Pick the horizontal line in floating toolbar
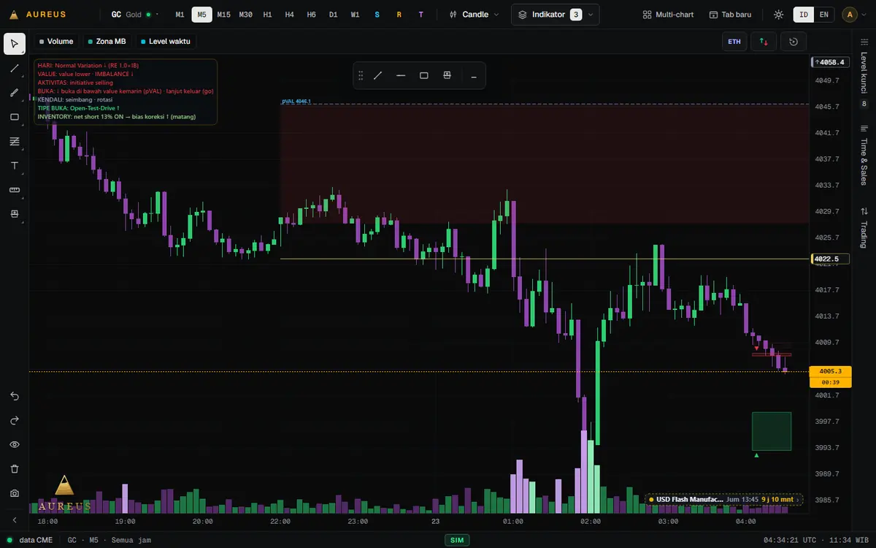This screenshot has height=548, width=876. point(401,75)
